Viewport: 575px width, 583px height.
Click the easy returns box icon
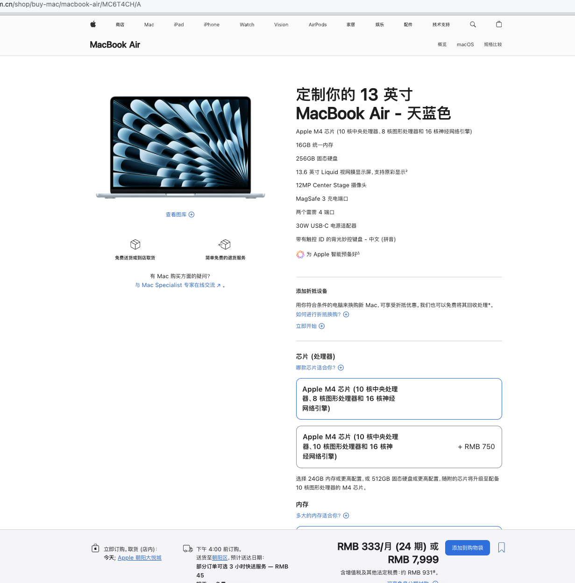point(225,244)
